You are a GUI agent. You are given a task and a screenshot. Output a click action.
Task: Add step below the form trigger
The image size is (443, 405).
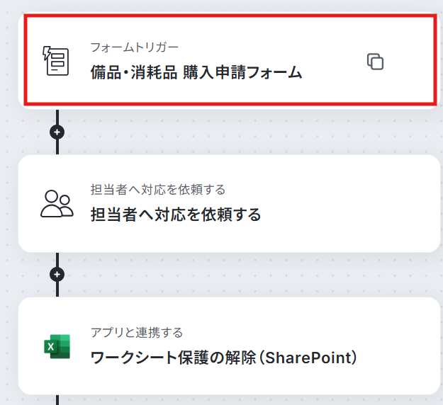tap(57, 132)
